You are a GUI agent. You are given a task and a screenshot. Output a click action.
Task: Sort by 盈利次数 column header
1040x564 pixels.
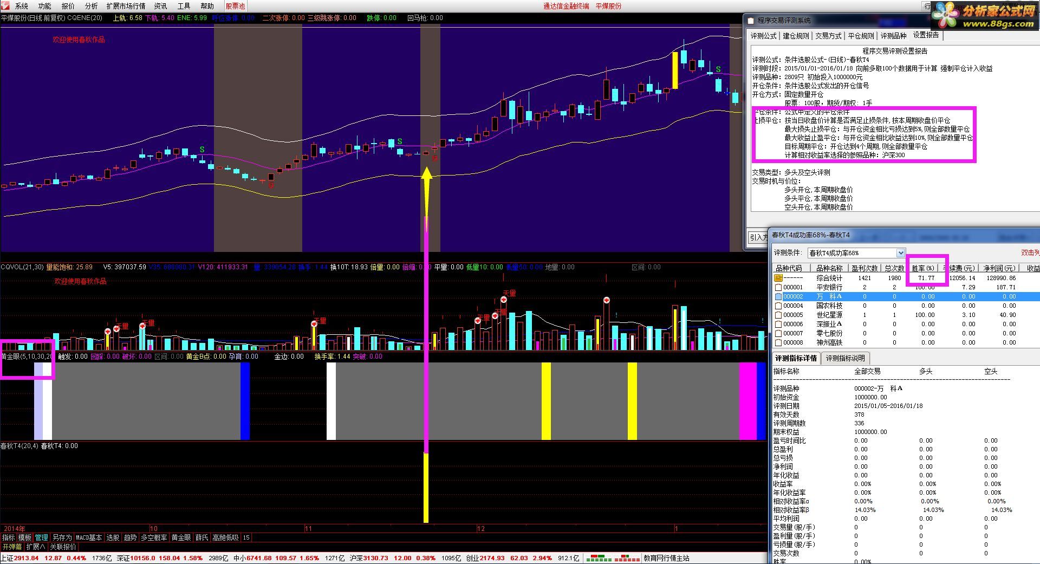pyautogui.click(x=864, y=268)
